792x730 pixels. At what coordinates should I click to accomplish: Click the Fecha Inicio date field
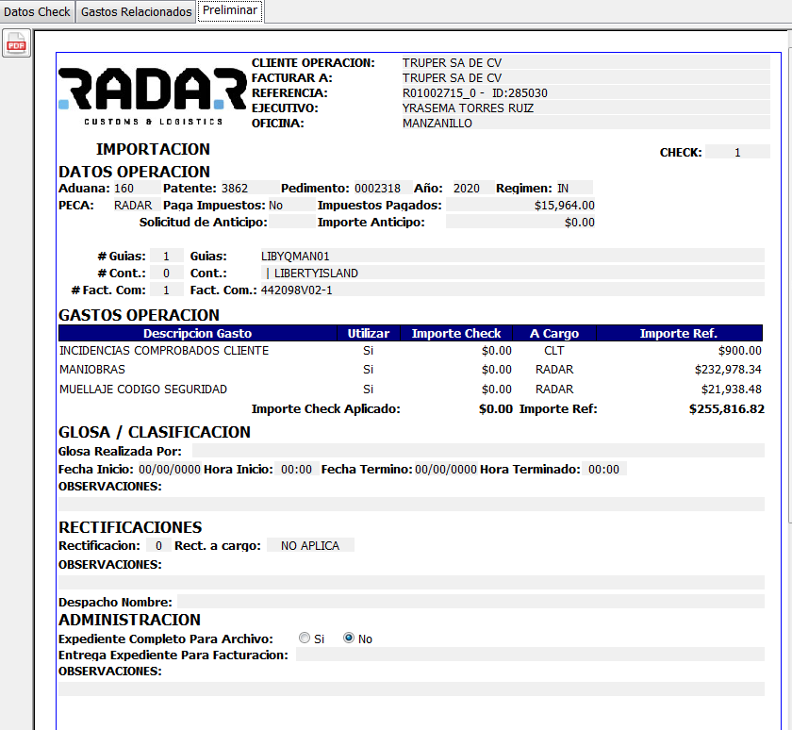click(x=170, y=470)
